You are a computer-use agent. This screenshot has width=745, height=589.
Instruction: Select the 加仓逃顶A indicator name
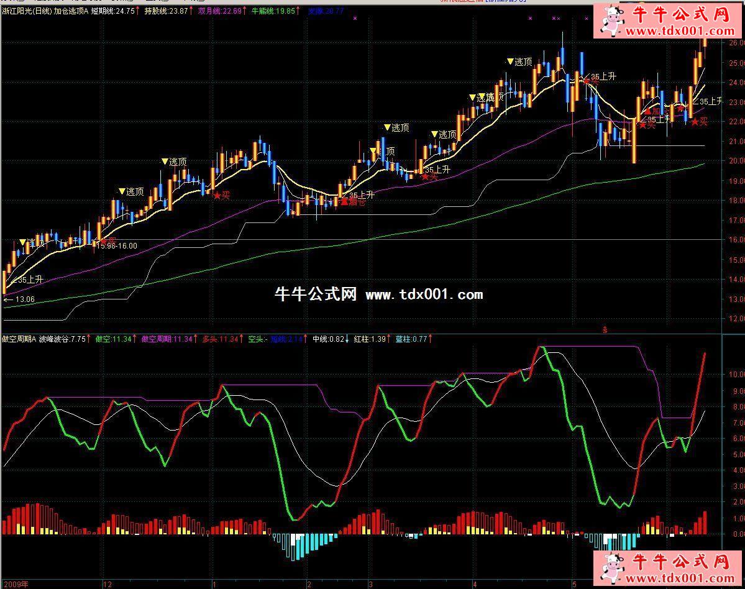pos(71,11)
